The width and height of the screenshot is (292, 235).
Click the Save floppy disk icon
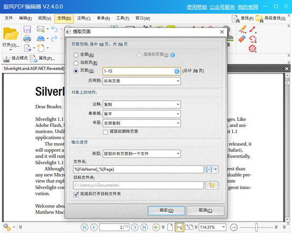pos(27,30)
